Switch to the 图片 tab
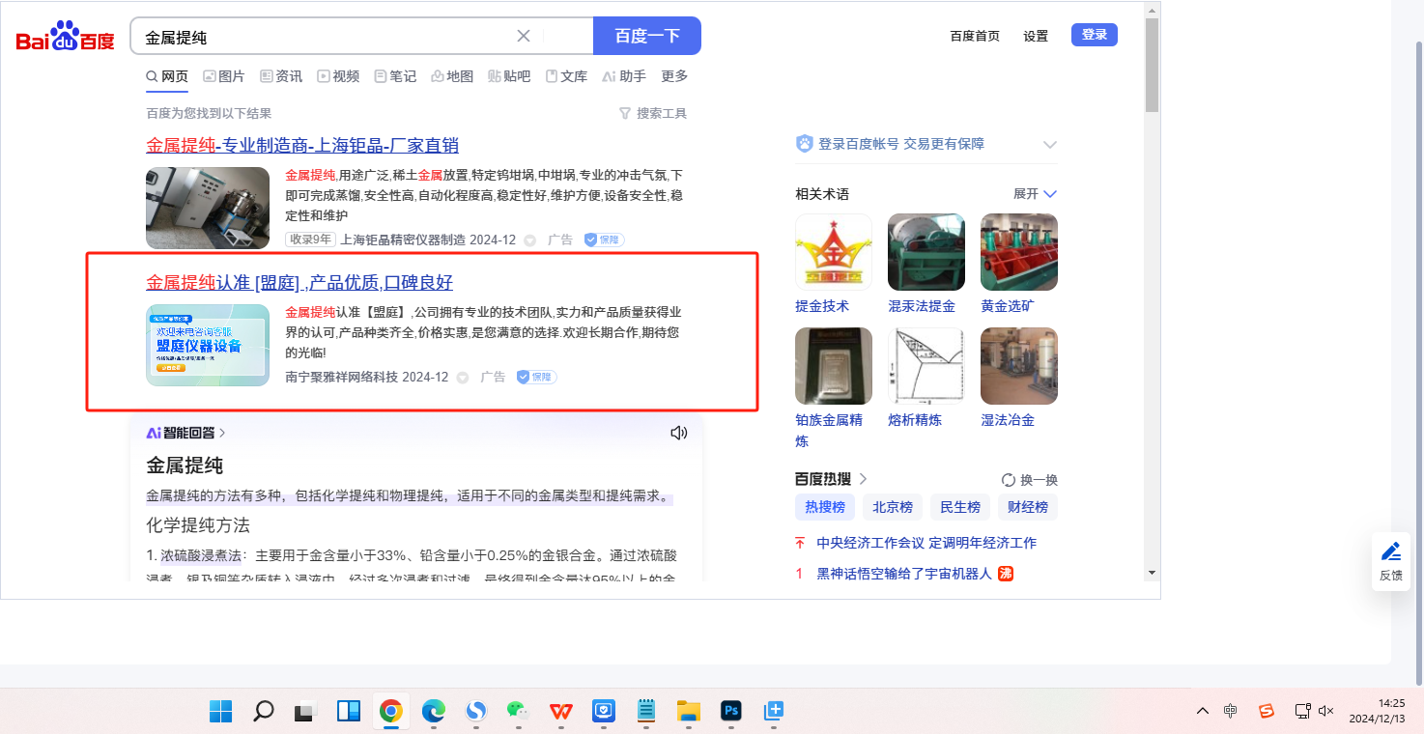This screenshot has width=1424, height=734. 223,76
